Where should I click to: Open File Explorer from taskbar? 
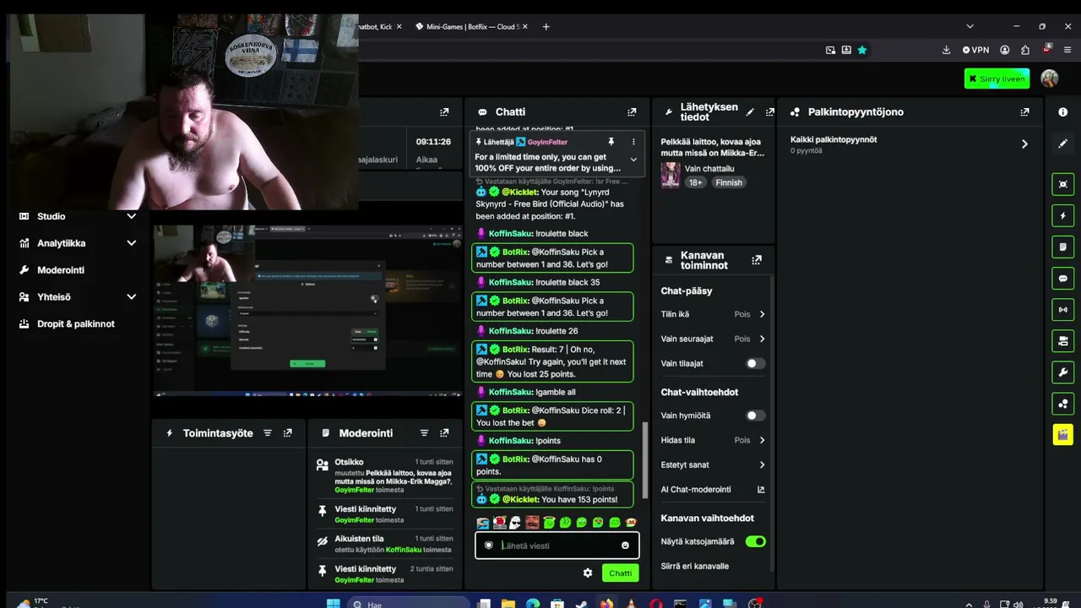click(508, 604)
